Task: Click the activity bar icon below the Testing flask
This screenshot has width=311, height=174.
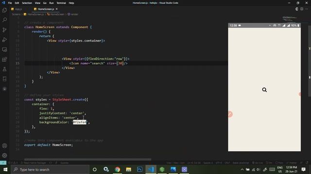Action: (x=4, y=79)
